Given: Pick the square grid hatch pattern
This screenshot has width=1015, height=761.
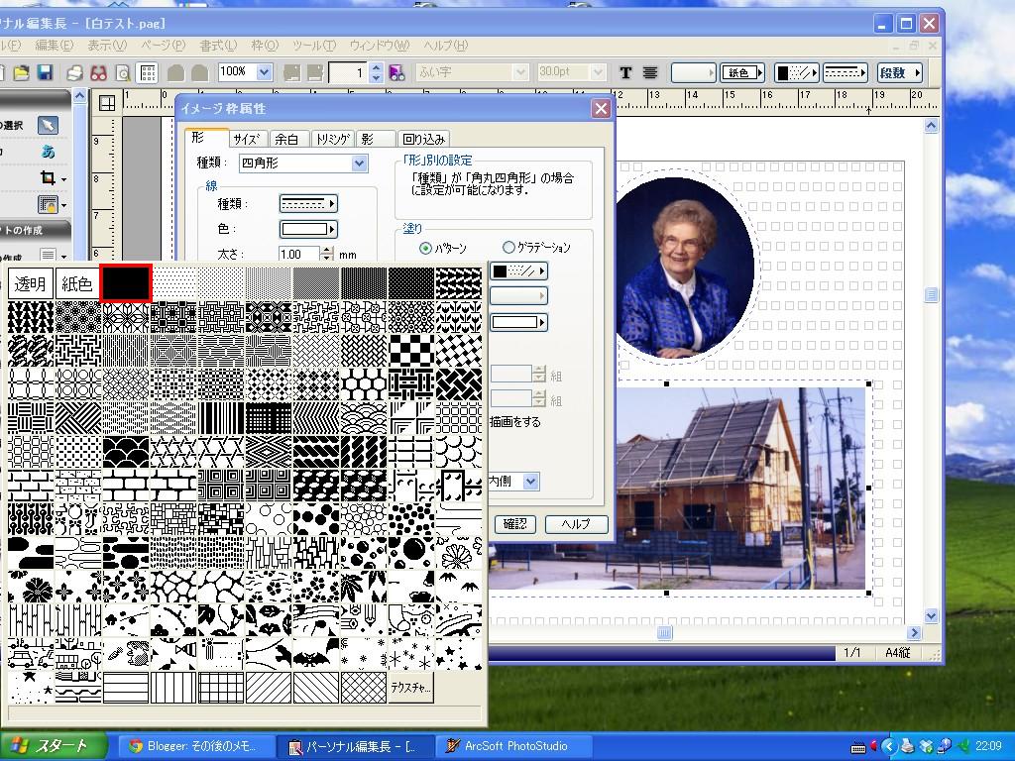Looking at the screenshot, I should pyautogui.click(x=221, y=688).
